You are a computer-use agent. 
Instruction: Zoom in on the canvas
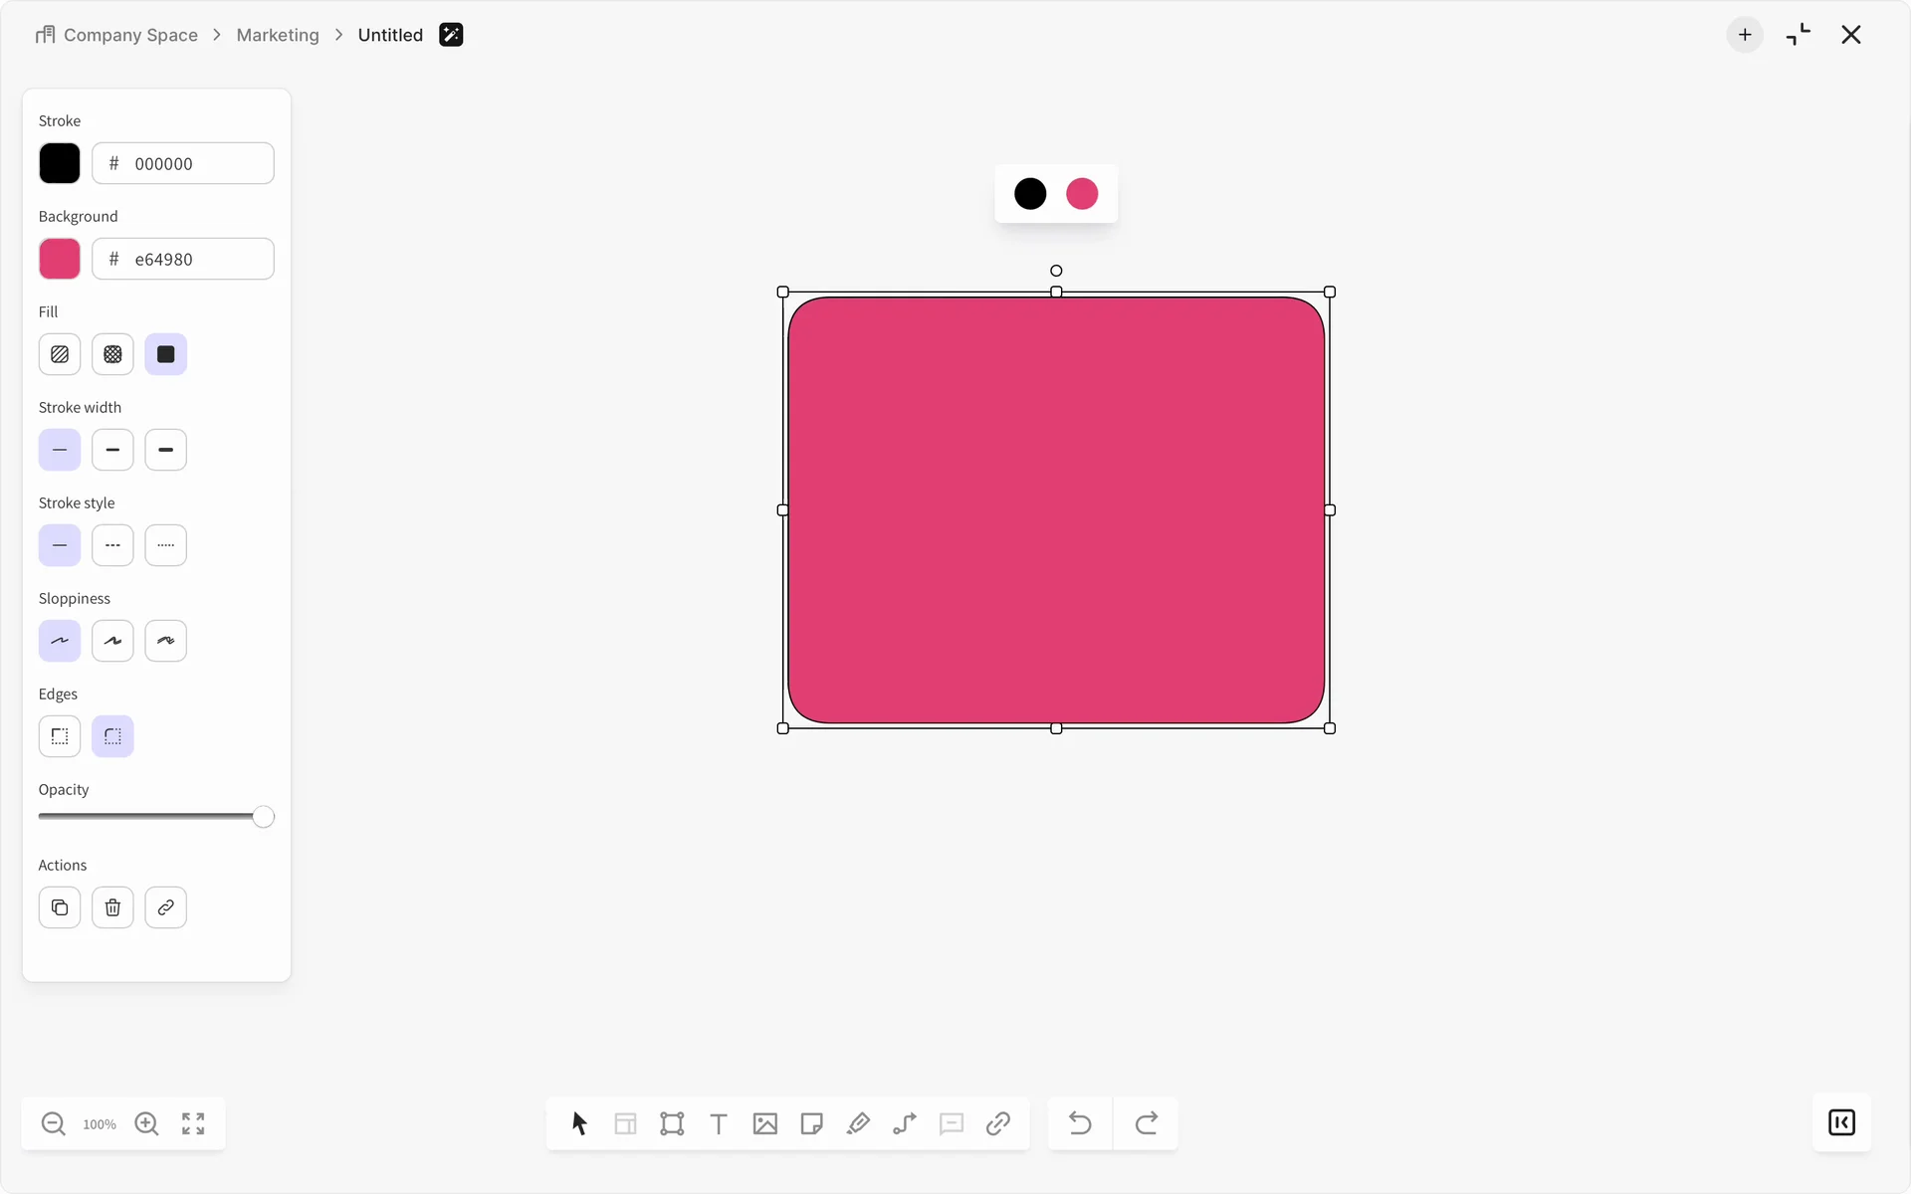pos(146,1123)
